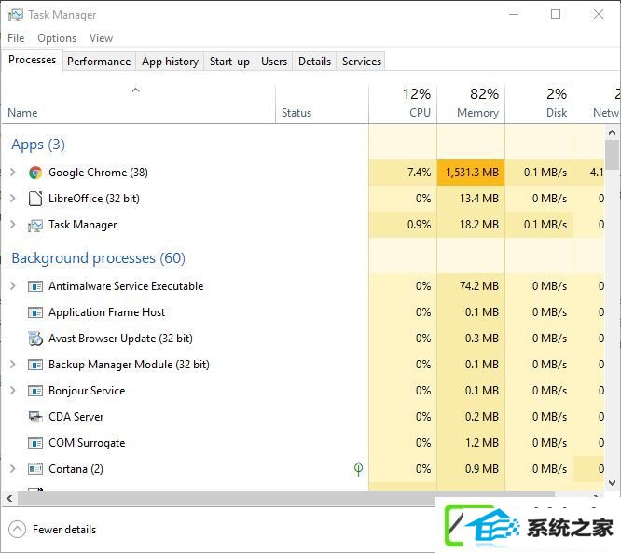Open the File menu
The height and width of the screenshot is (553, 621).
[16, 38]
